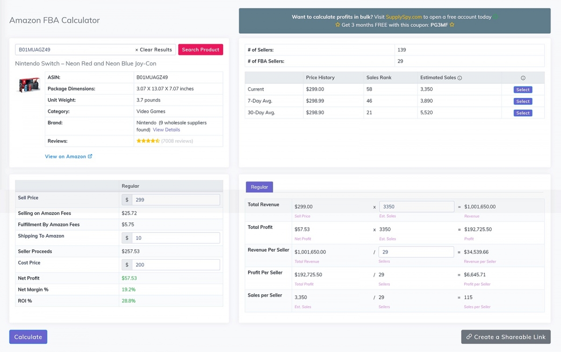Click info icon in last table column header
Viewport: 561px width, 352px height.
tap(523, 78)
